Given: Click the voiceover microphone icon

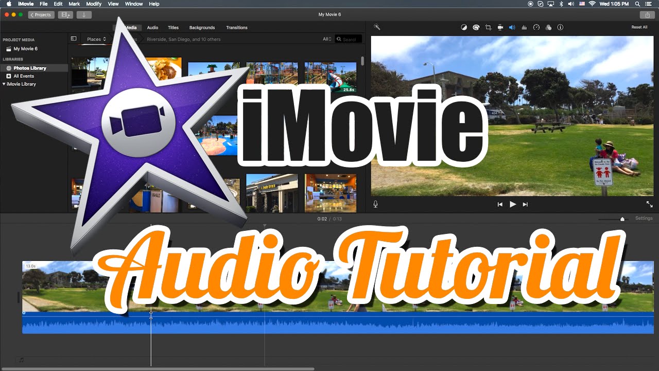Looking at the screenshot, I should click(x=375, y=204).
